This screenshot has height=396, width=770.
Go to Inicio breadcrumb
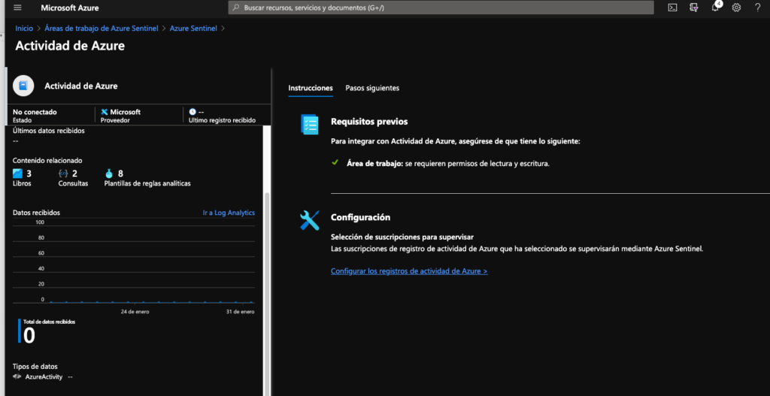pos(24,29)
